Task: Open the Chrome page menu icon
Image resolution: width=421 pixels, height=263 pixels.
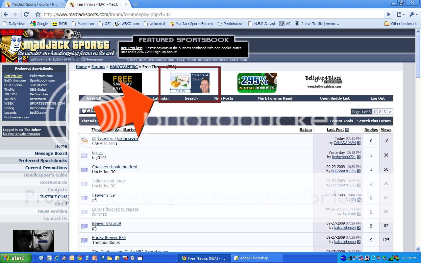Action: click(400, 14)
